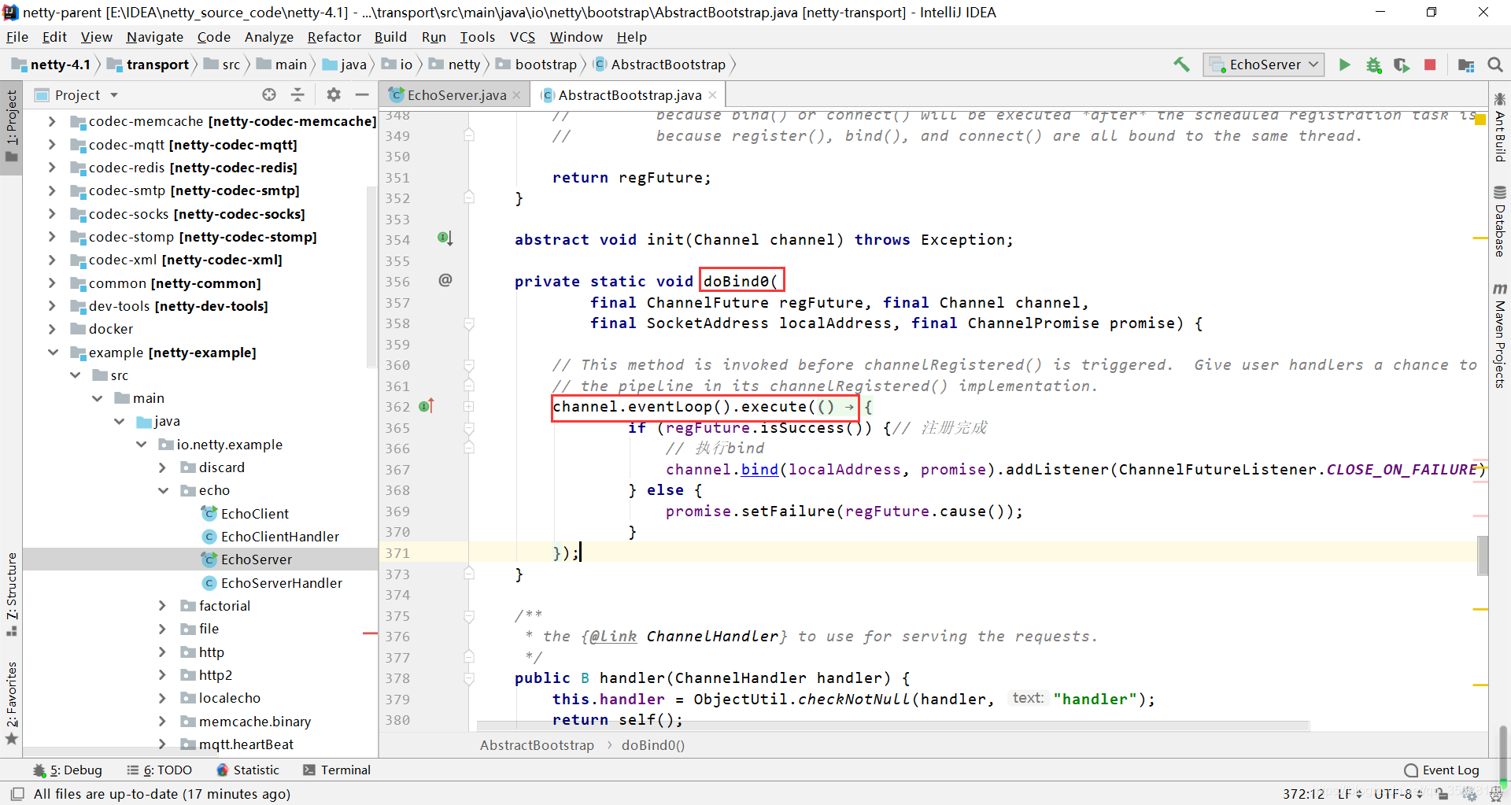Select the AbstractBootstrap.java editor tab
This screenshot has height=805, width=1511.
coord(629,95)
